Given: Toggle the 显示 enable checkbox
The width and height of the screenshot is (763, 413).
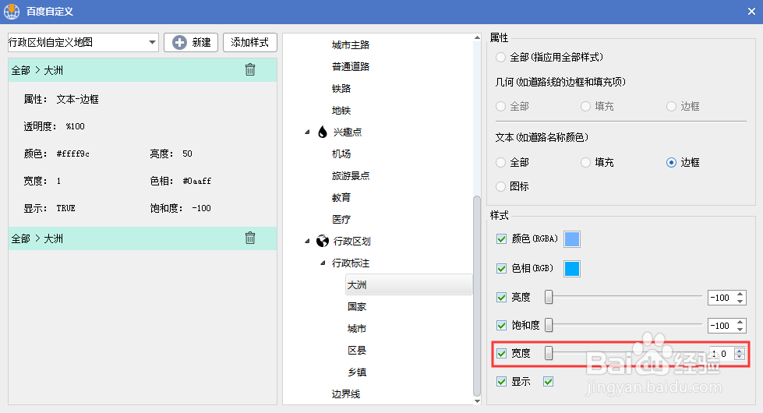Looking at the screenshot, I should (501, 382).
